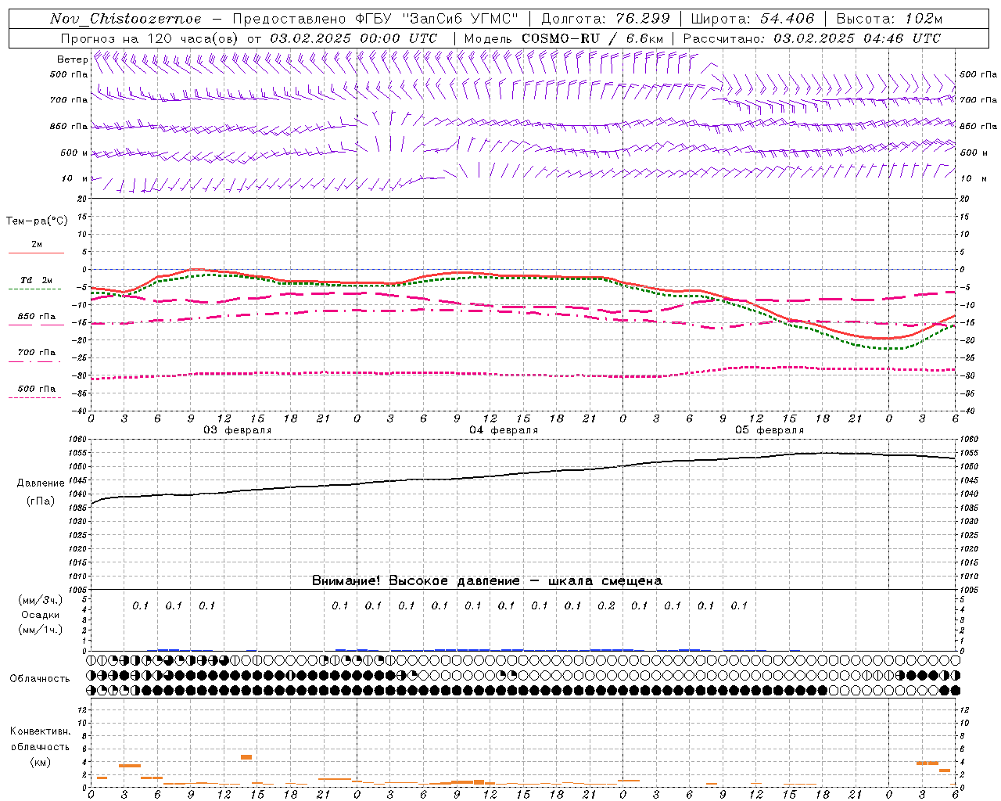Click the station name Nov_Chistoozernoe
The width and height of the screenshot is (1001, 801).
126,19
